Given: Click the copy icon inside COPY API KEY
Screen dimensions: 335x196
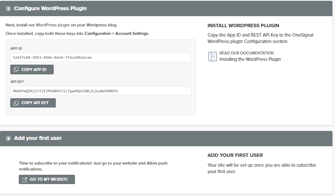Looking at the screenshot, I should (16, 103).
